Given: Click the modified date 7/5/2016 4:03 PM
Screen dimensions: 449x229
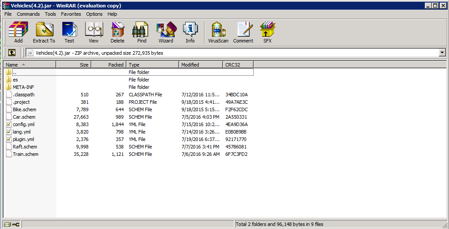Looking at the screenshot, I should (200, 117).
